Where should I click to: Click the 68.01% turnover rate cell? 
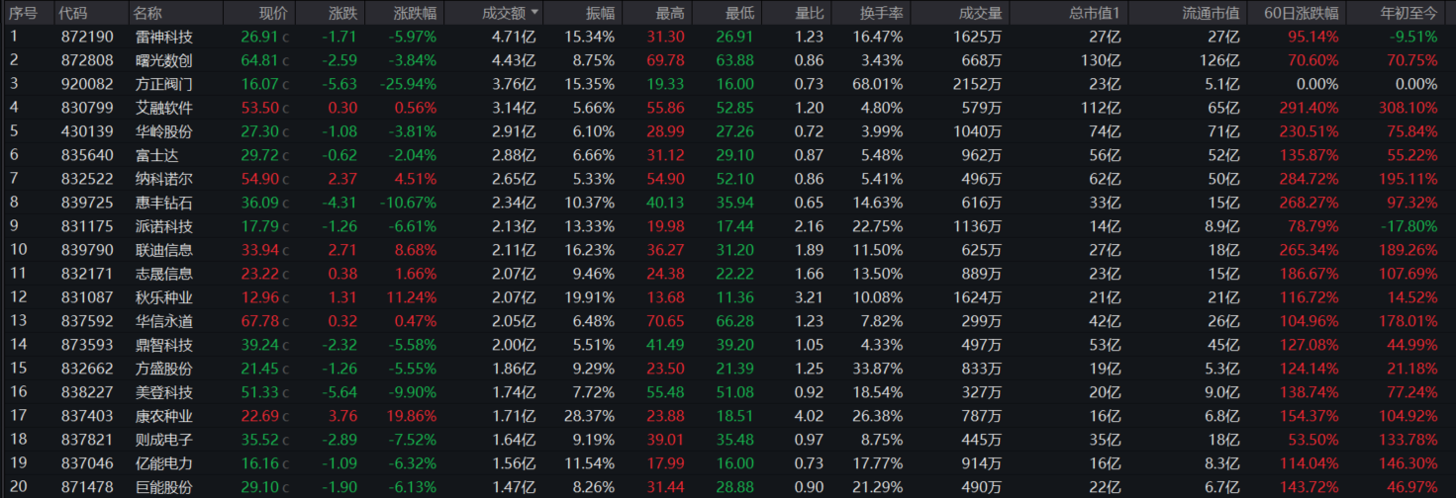click(x=877, y=84)
